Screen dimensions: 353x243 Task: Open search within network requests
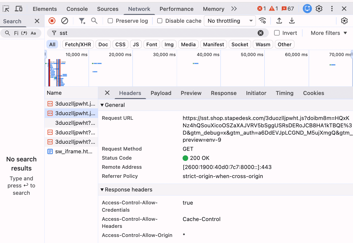[x=94, y=21]
